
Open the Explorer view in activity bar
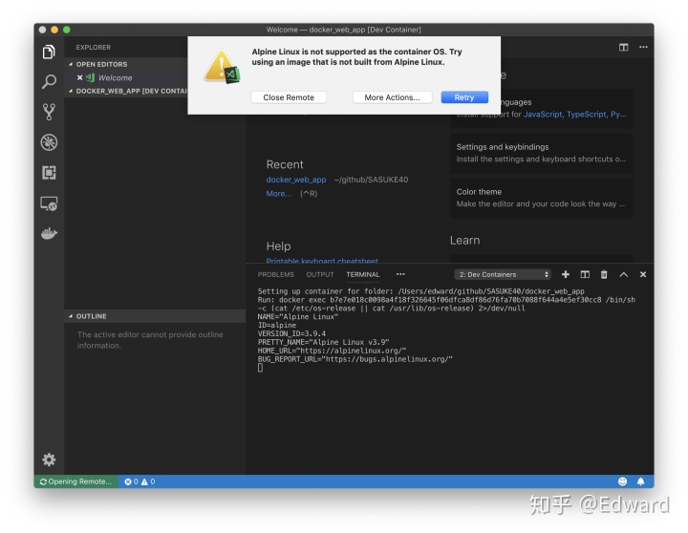tap(49, 52)
